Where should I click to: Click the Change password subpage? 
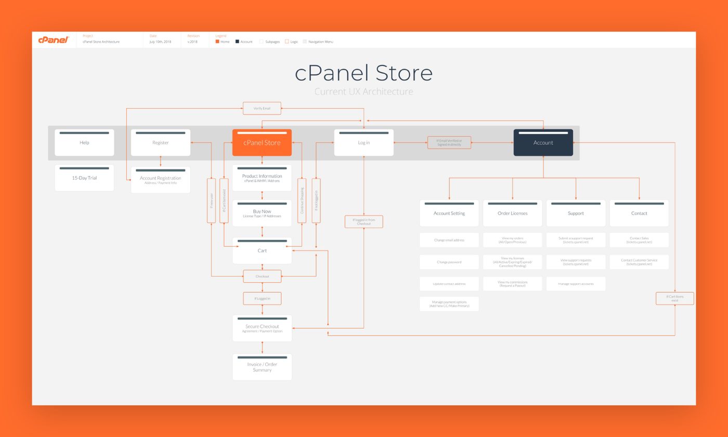[449, 262]
